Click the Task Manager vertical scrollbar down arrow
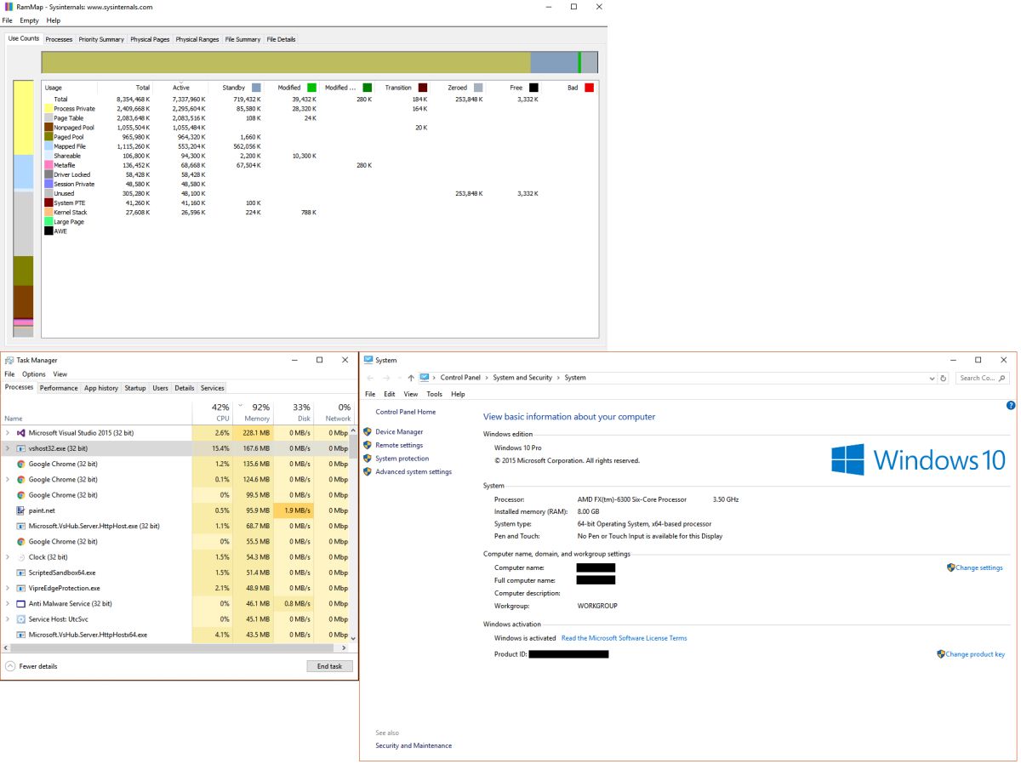 click(354, 638)
